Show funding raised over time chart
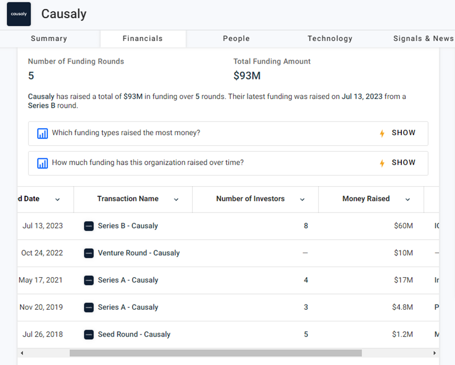 403,163
